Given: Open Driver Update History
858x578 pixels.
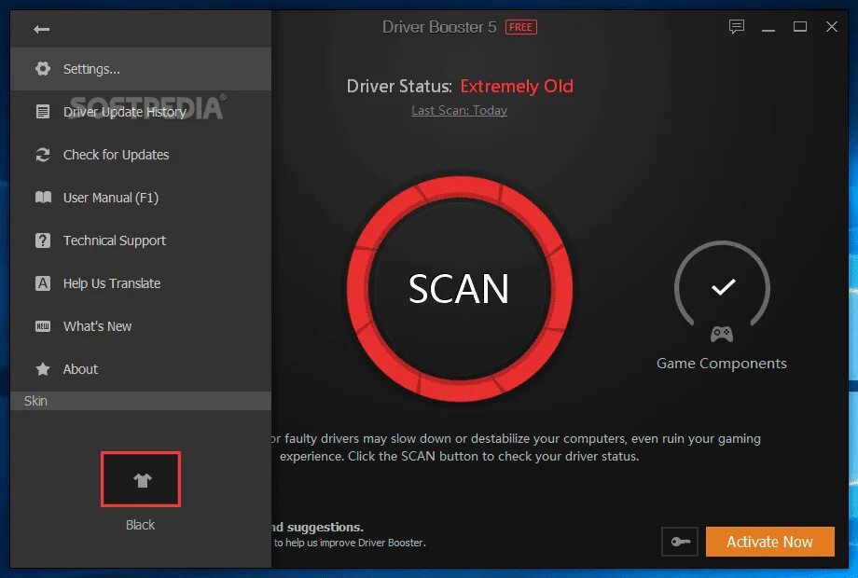Looking at the screenshot, I should point(141,112).
